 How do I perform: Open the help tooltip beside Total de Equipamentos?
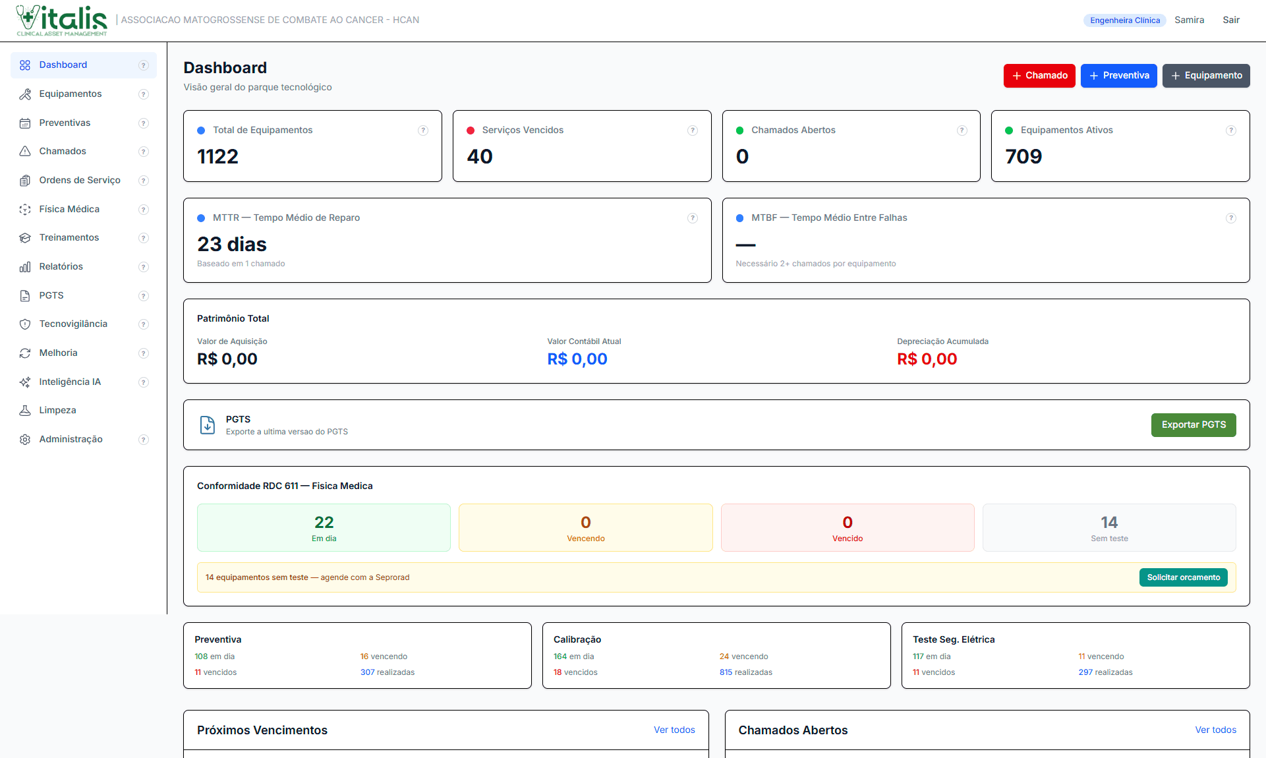click(423, 131)
